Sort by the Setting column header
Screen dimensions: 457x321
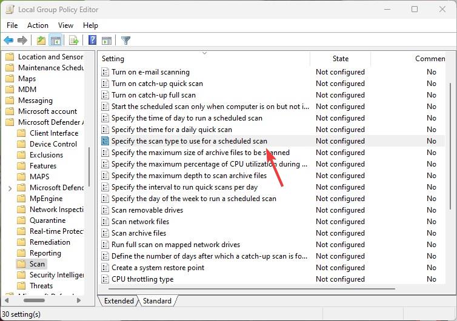(204, 59)
